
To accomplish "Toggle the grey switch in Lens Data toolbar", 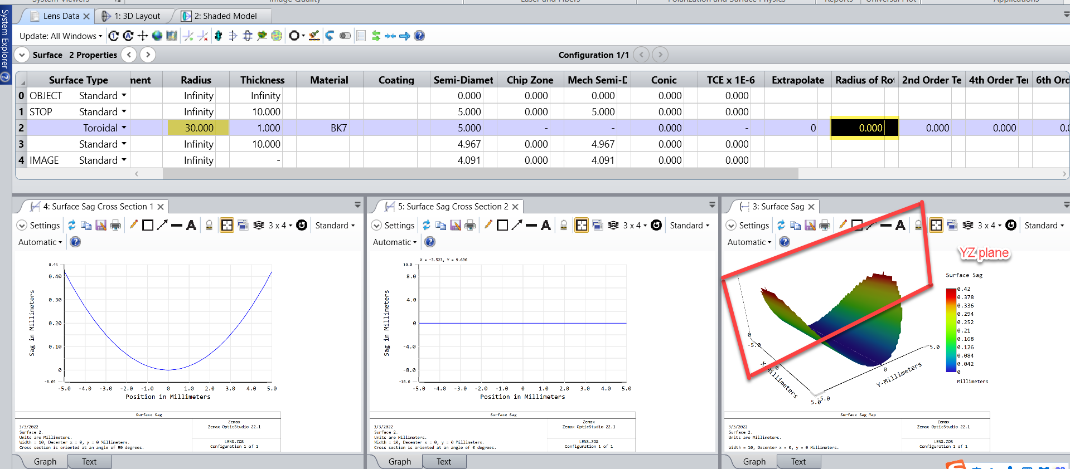I will point(345,36).
